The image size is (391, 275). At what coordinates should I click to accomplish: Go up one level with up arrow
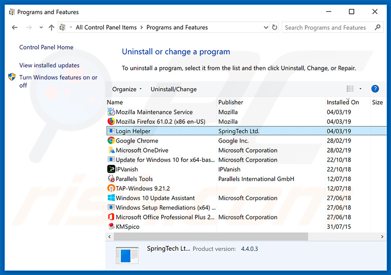[51, 27]
